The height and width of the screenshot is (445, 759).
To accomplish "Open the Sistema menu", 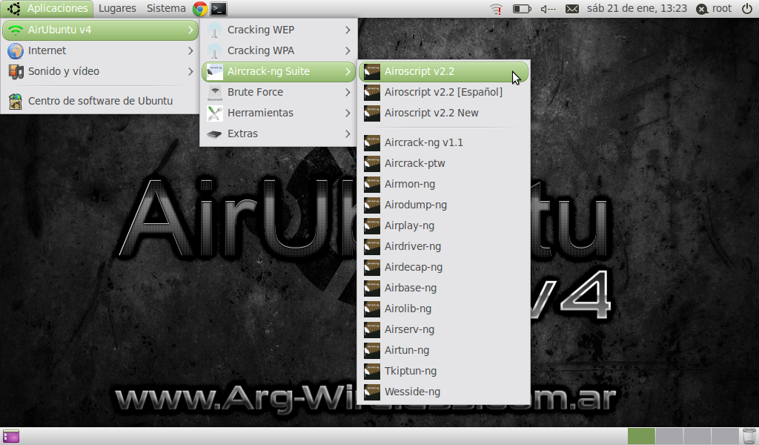I will (x=166, y=9).
